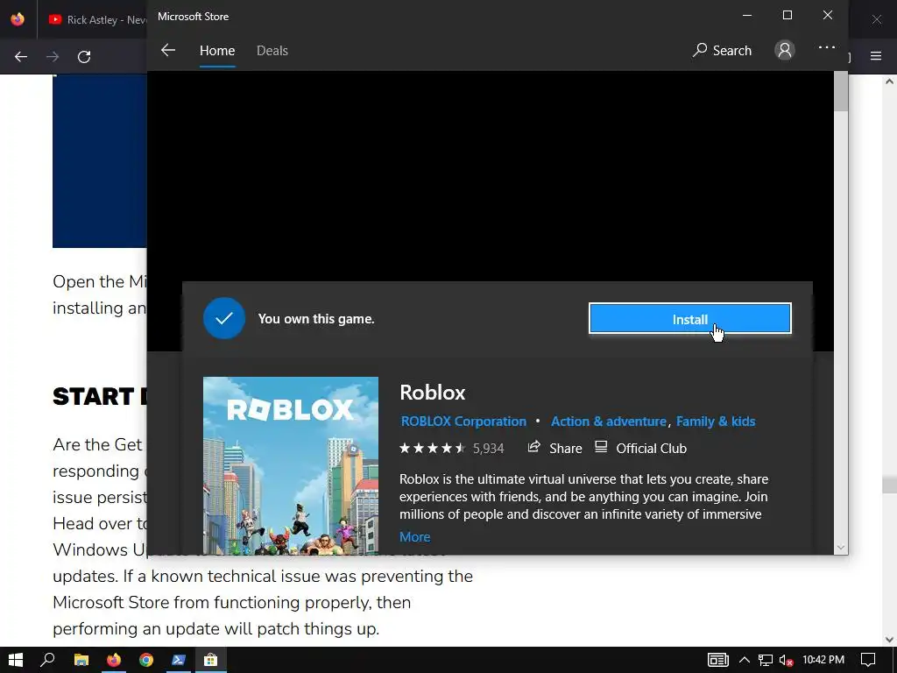Image resolution: width=897 pixels, height=673 pixels.
Task: Open Search in Microsoft Store
Action: coord(722,50)
